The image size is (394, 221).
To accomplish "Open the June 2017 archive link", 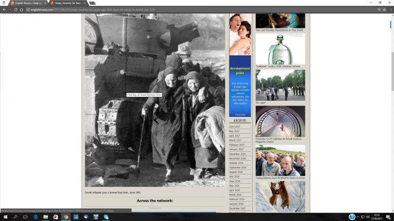I will (x=235, y=127).
